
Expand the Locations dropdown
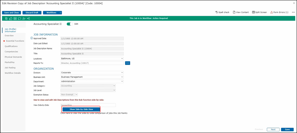[x=92, y=59]
